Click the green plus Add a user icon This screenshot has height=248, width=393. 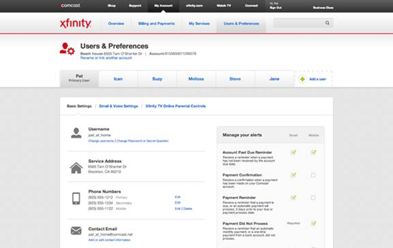tap(302, 79)
